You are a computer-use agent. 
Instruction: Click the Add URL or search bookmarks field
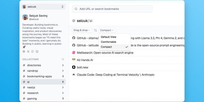(x=112, y=9)
